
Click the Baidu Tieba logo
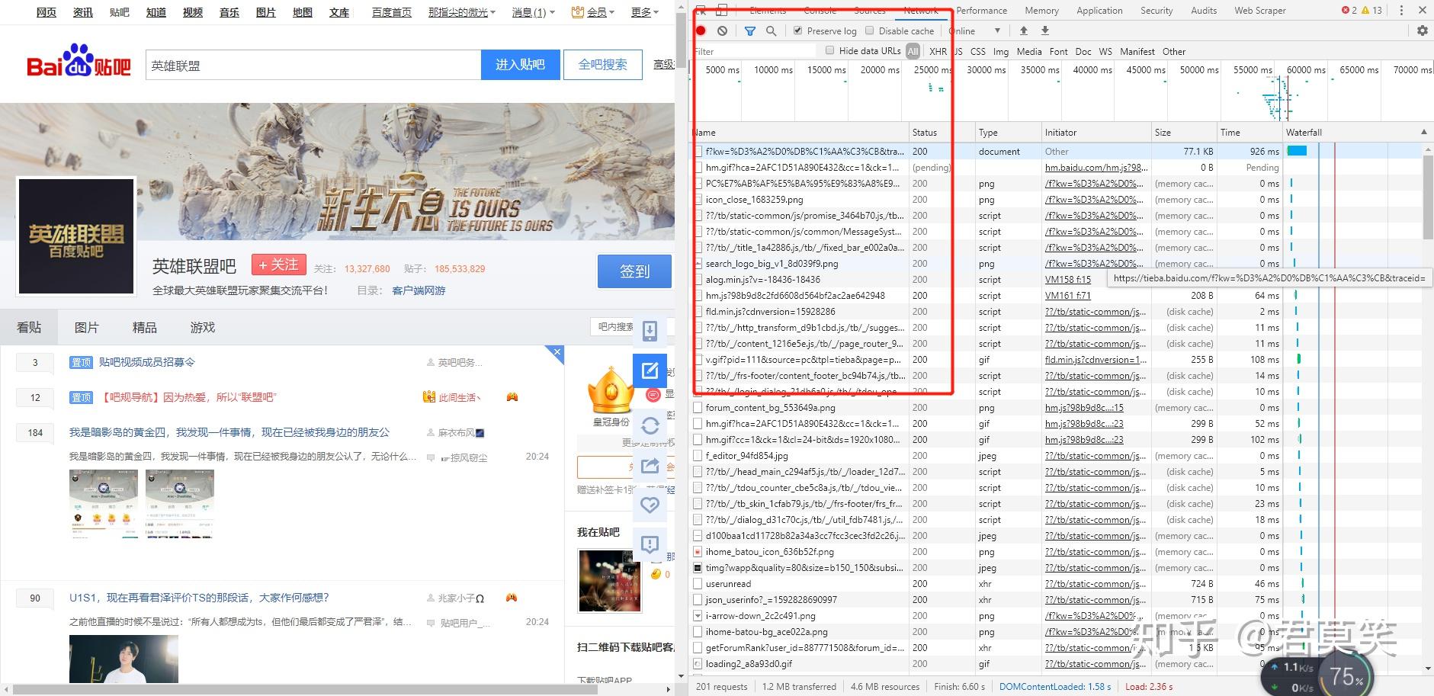79,61
